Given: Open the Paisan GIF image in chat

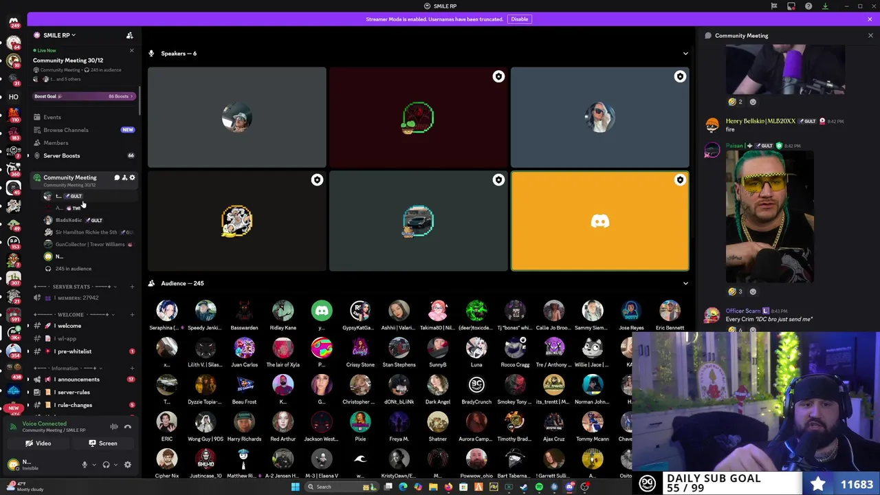Looking at the screenshot, I should [769, 216].
